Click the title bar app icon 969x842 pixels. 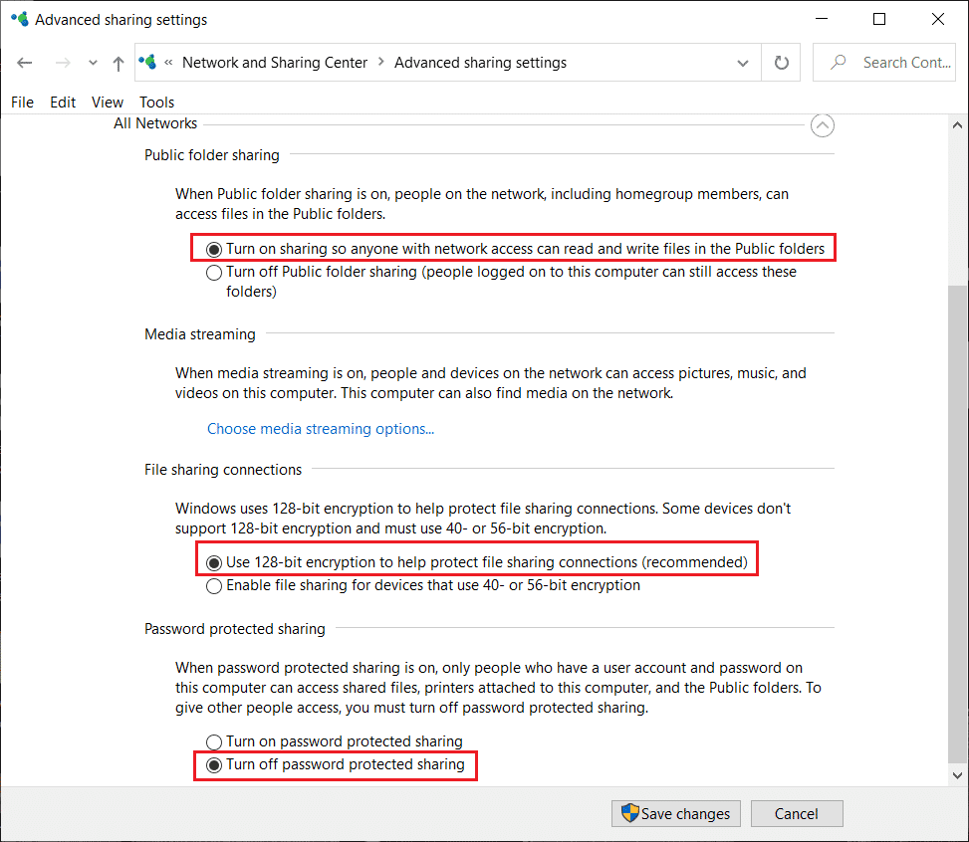pyautogui.click(x=20, y=19)
